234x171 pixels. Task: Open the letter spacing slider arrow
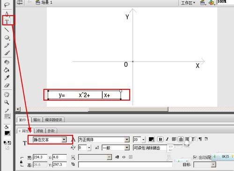tap(89, 148)
